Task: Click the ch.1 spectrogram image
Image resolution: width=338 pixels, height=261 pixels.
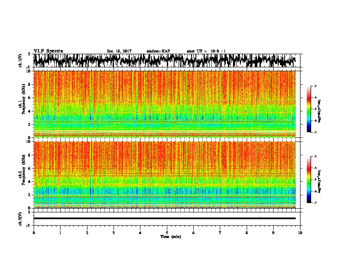Action: [x=164, y=104]
